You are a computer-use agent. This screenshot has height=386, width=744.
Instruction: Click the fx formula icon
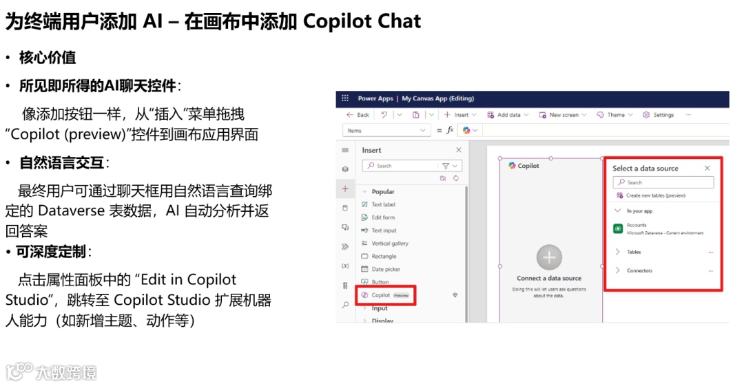click(450, 130)
